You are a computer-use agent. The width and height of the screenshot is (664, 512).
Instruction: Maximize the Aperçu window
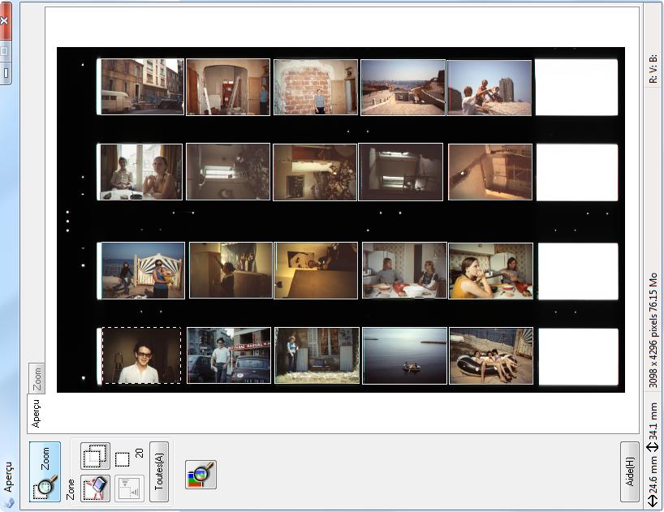pos(5,51)
